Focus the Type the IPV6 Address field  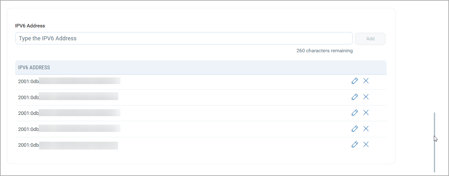click(x=184, y=38)
